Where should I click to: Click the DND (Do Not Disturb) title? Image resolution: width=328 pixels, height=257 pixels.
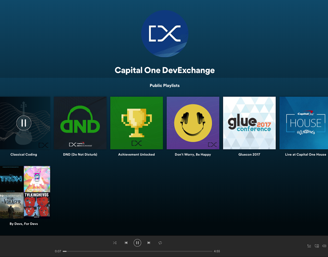[80, 154]
